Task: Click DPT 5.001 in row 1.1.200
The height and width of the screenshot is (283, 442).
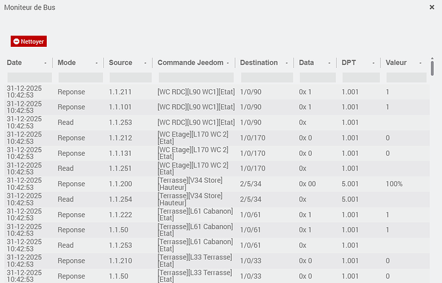Action: pos(350,184)
